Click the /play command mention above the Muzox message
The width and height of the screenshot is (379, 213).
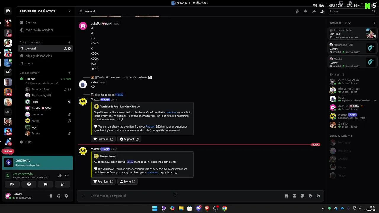[x=119, y=95]
